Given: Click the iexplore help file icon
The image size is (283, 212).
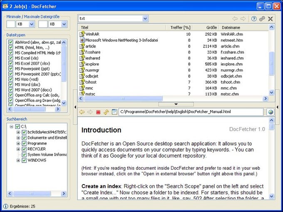Looking at the screenshot, I should point(82,64).
